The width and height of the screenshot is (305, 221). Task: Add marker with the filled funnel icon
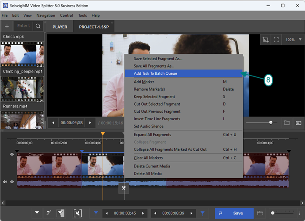37,213
